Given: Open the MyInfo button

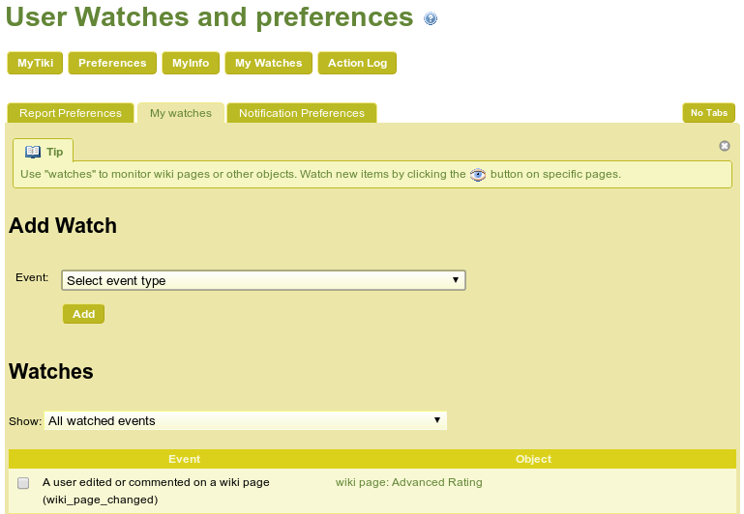Looking at the screenshot, I should (191, 63).
